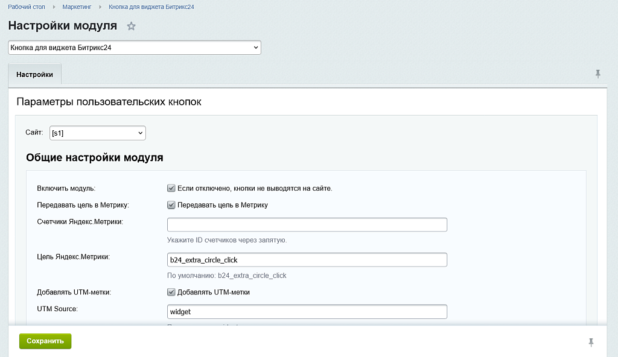The width and height of the screenshot is (618, 357).
Task: Click the Параметры пользовательских кнопок title
Action: (x=109, y=102)
